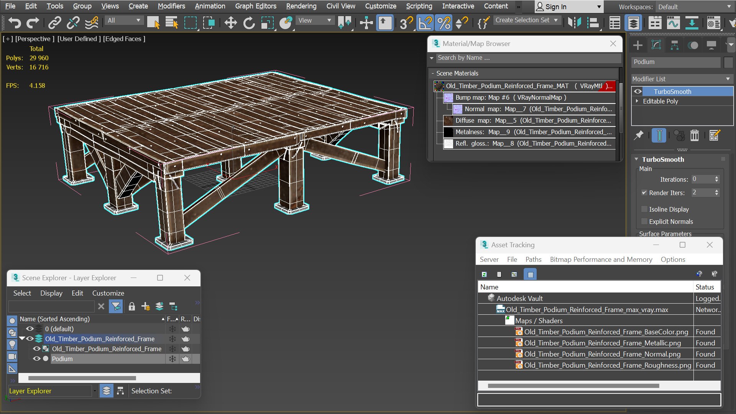
Task: Open the Align tool
Action: 593,23
